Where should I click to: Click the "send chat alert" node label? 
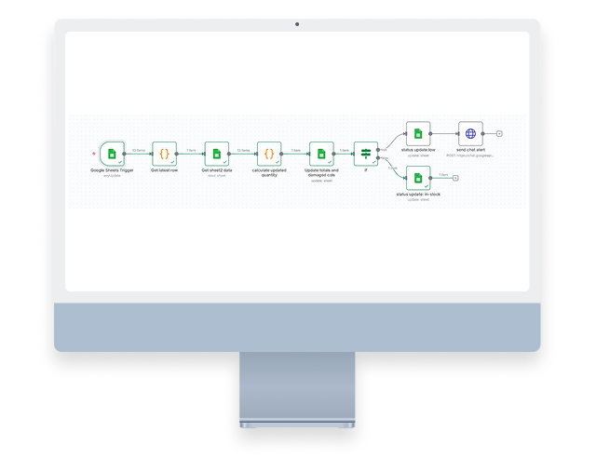[x=470, y=151]
